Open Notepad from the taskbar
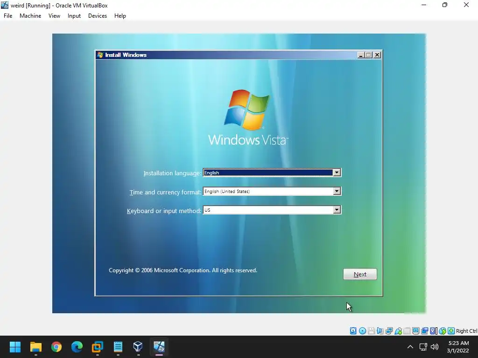 click(x=118, y=347)
